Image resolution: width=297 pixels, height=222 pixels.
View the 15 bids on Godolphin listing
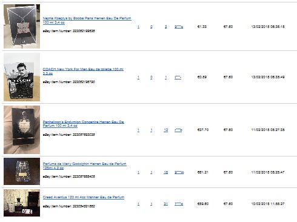(x=165, y=172)
